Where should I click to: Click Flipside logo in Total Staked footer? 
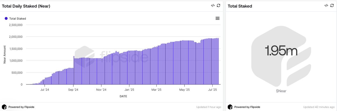point(230,107)
